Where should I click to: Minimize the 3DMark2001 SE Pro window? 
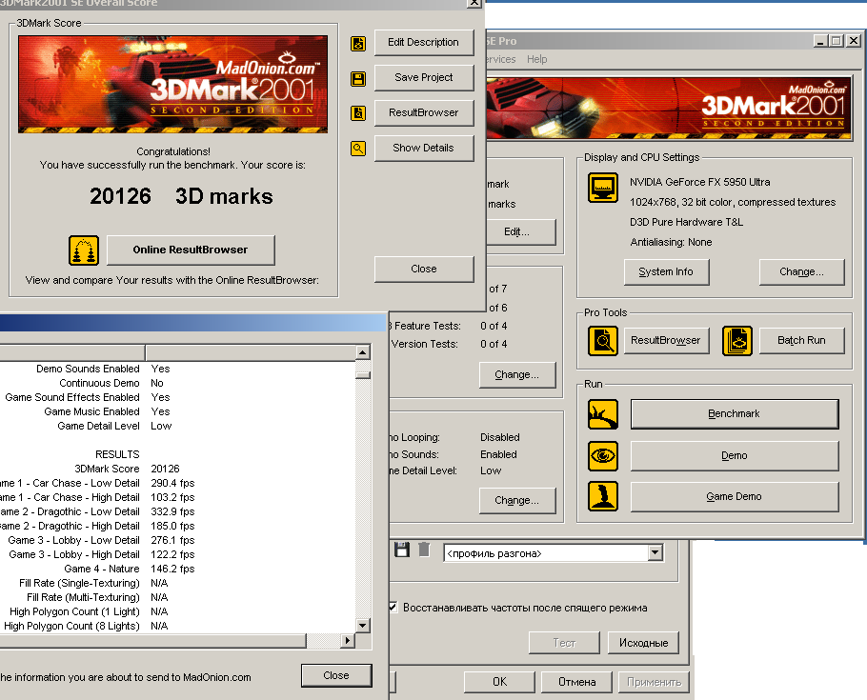coord(820,41)
